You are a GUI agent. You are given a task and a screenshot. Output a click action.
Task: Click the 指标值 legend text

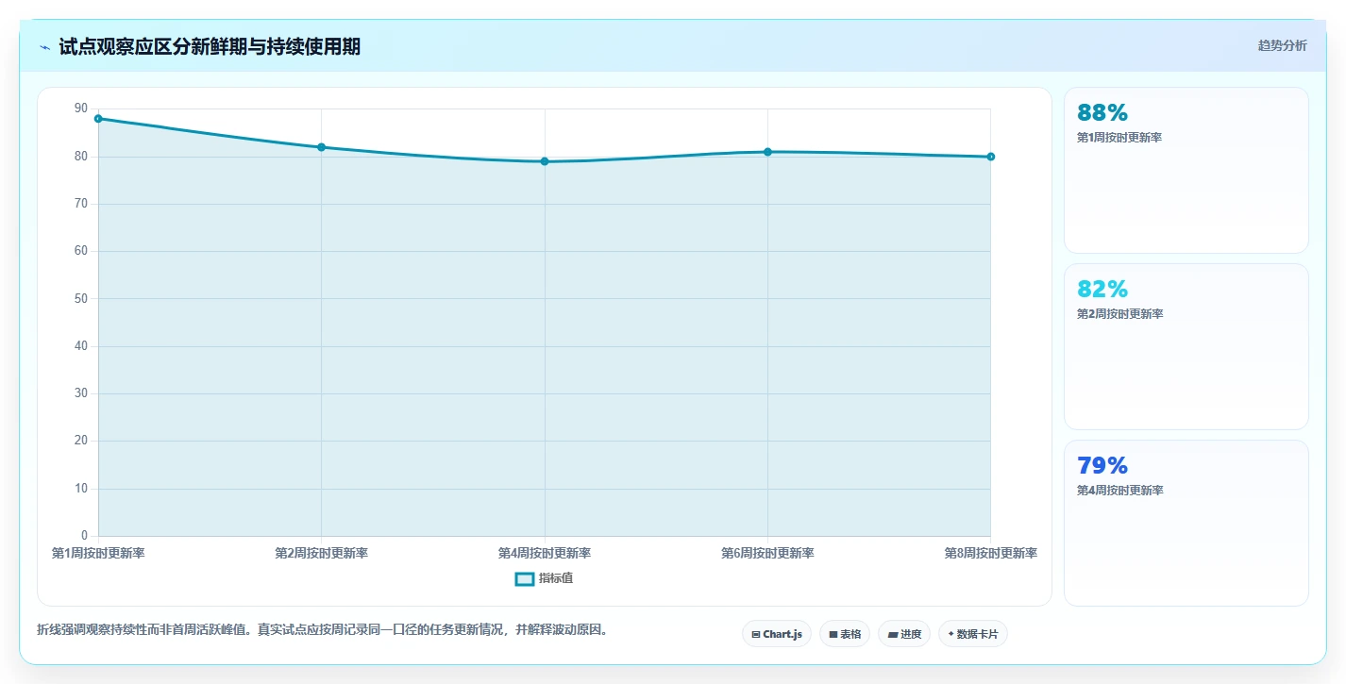pyautogui.click(x=556, y=578)
